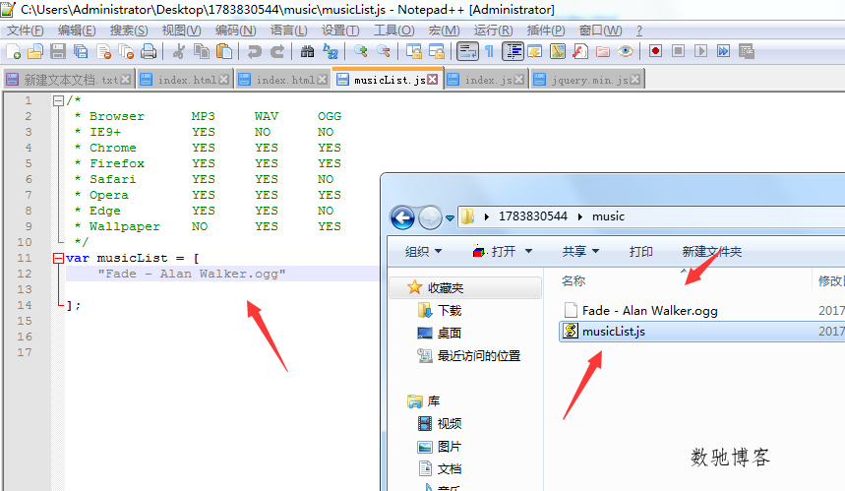Click the user defined language icon
Screen dimensions: 845x491
pos(534,52)
